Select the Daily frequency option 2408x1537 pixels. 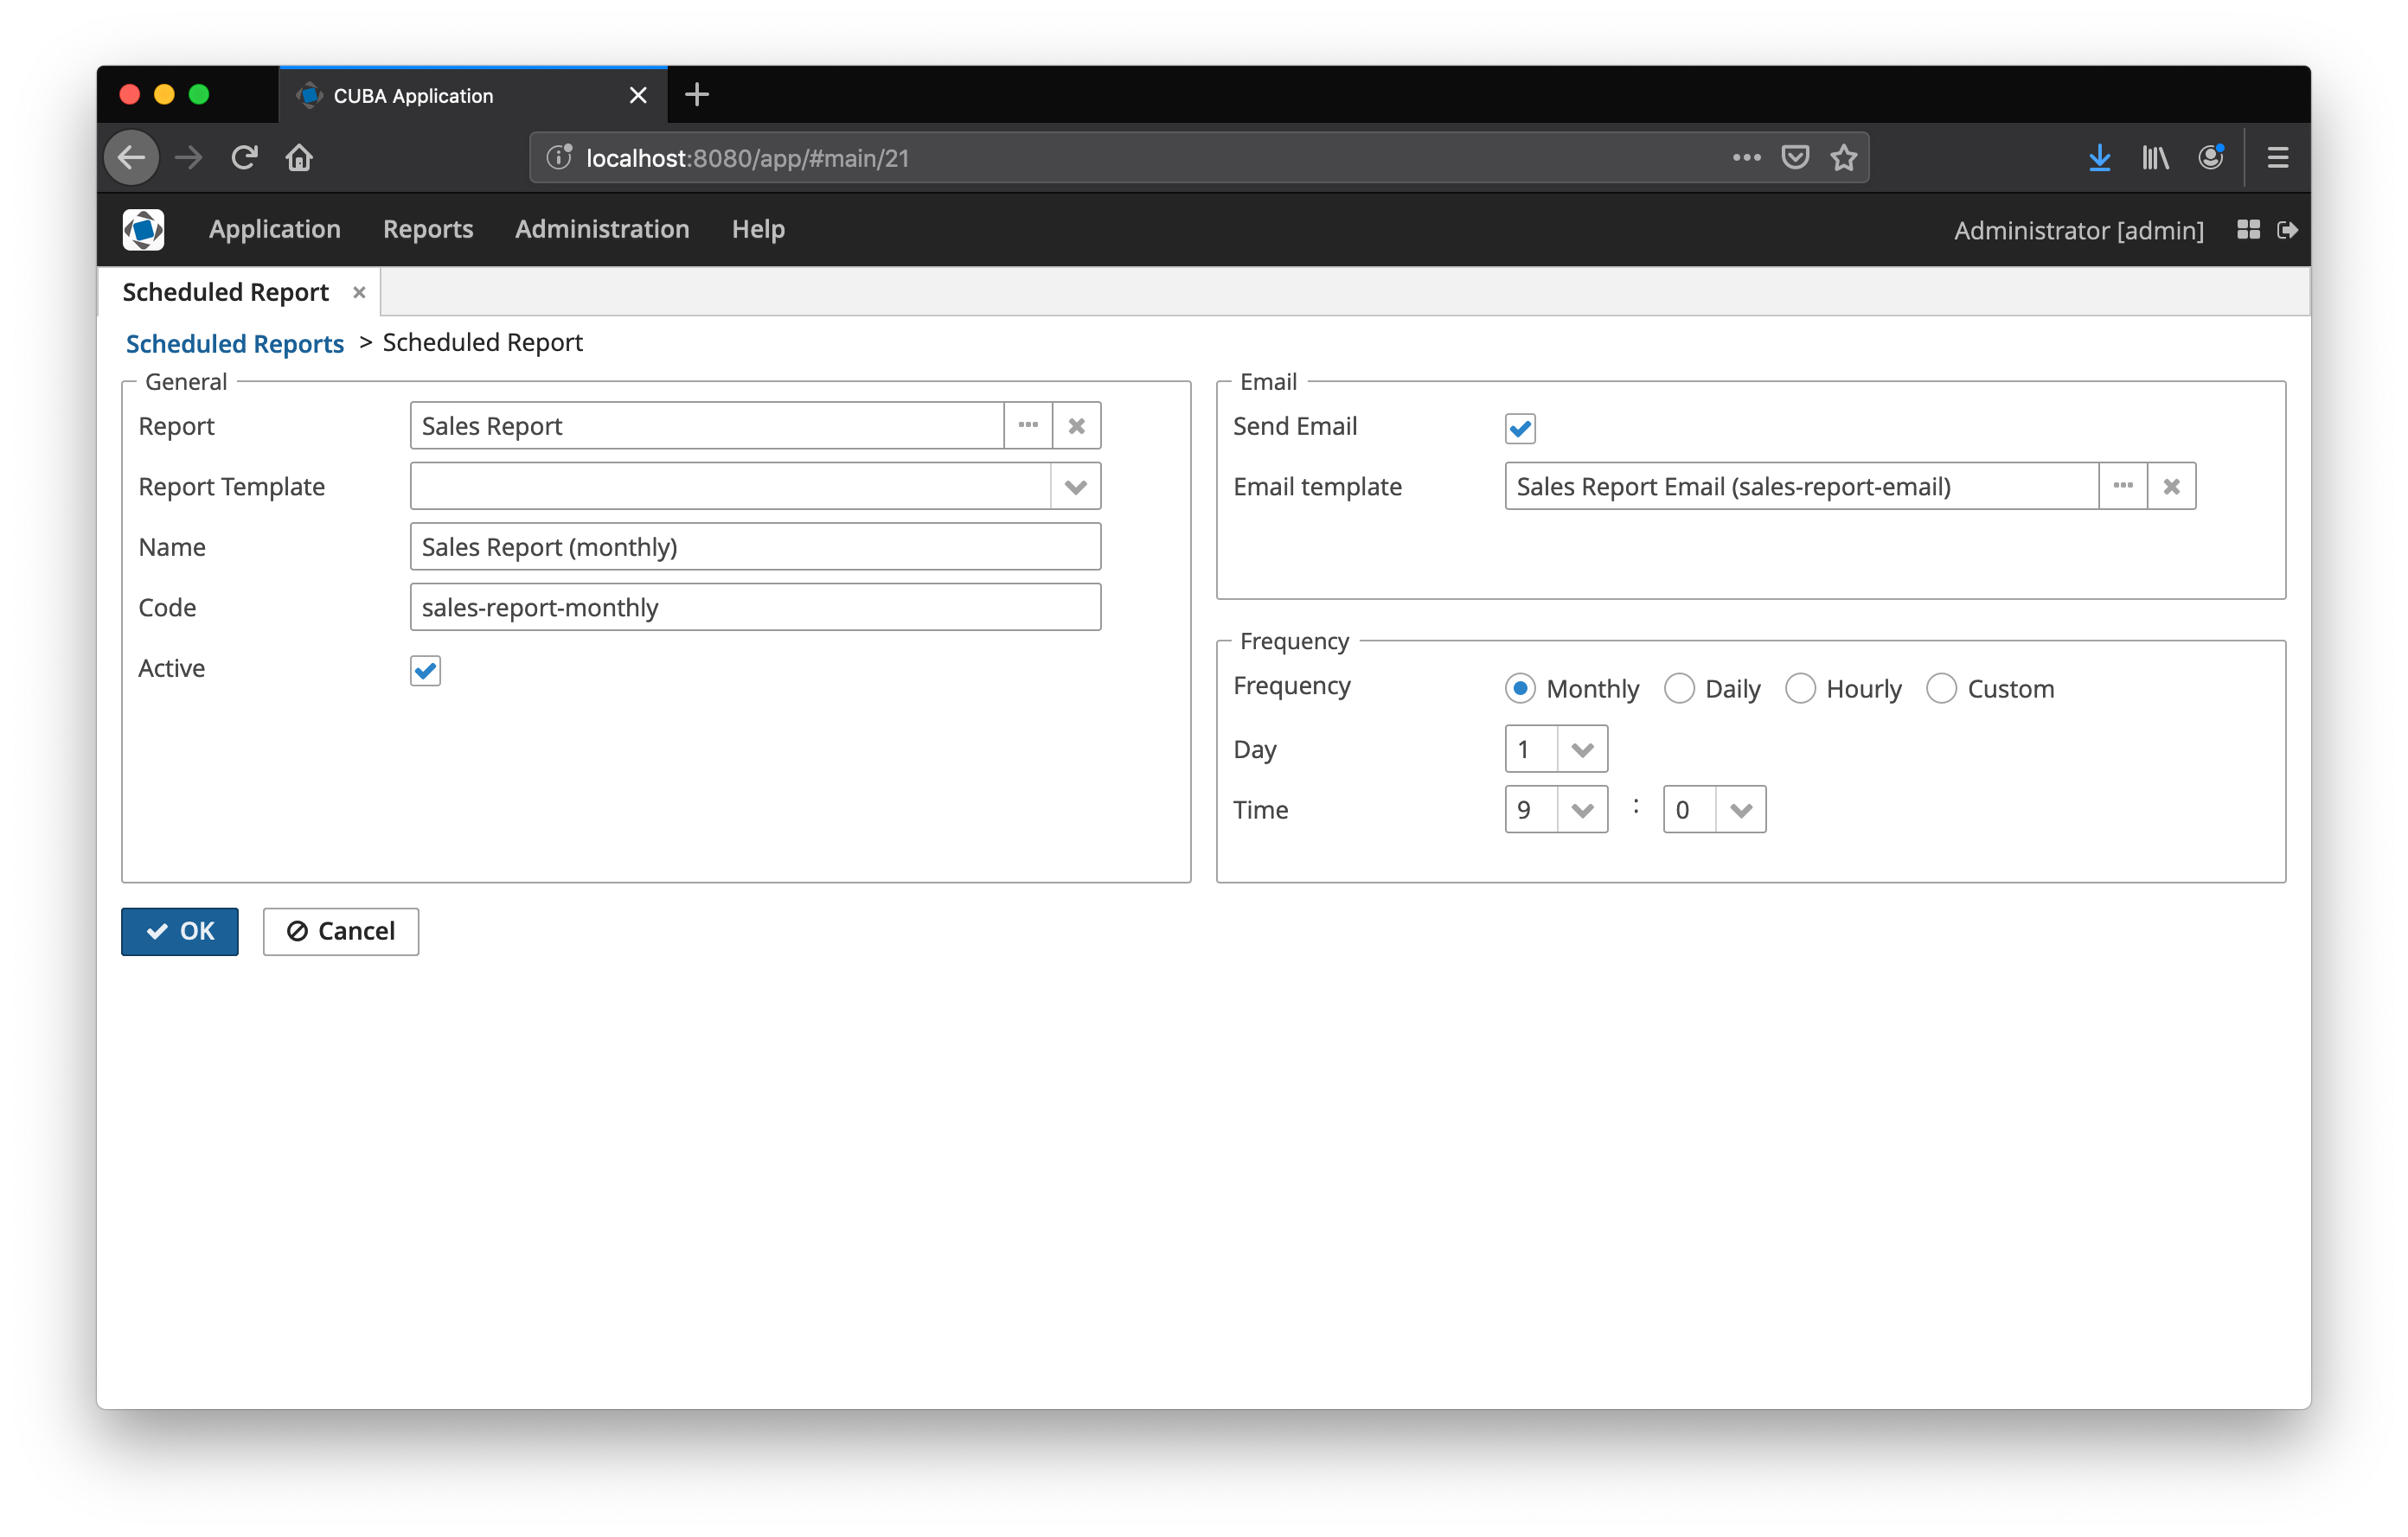(1679, 689)
